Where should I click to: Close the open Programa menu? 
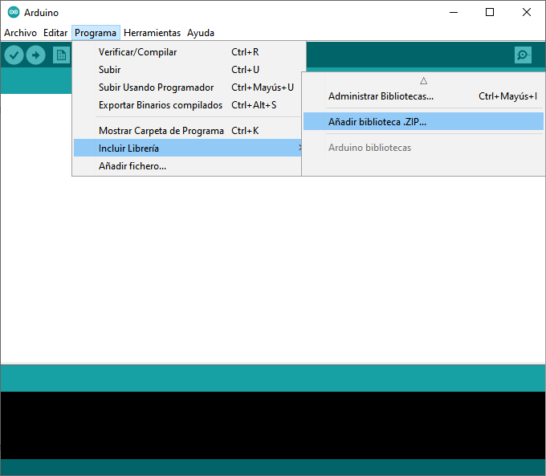click(96, 33)
